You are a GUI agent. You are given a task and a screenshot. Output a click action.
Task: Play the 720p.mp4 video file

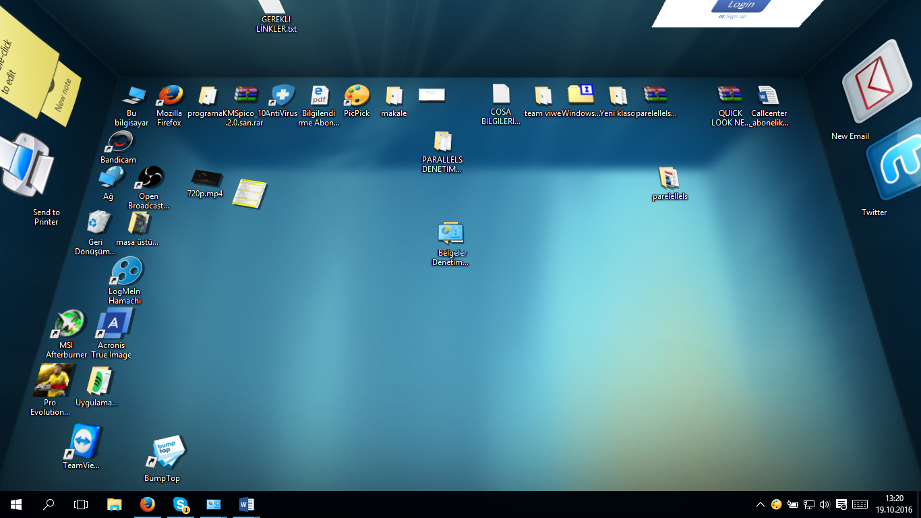coord(206,179)
